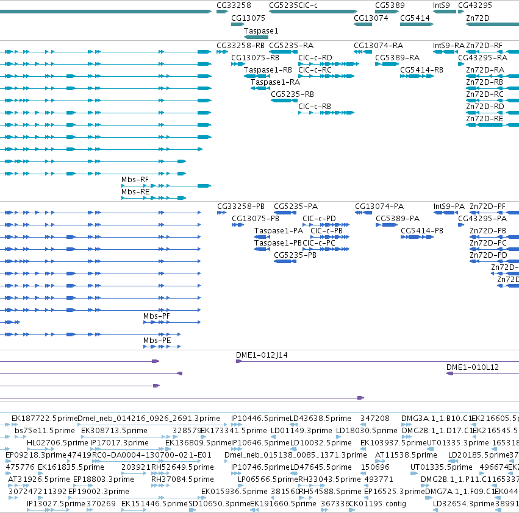Select the Taspase1 gene label in top track
The width and height of the screenshot is (519, 513).
tap(261, 31)
